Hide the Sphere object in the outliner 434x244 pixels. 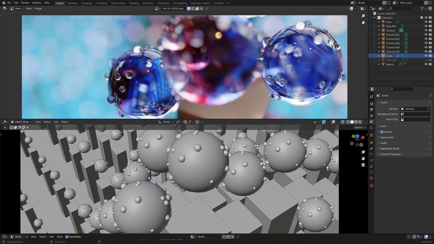[426, 64]
